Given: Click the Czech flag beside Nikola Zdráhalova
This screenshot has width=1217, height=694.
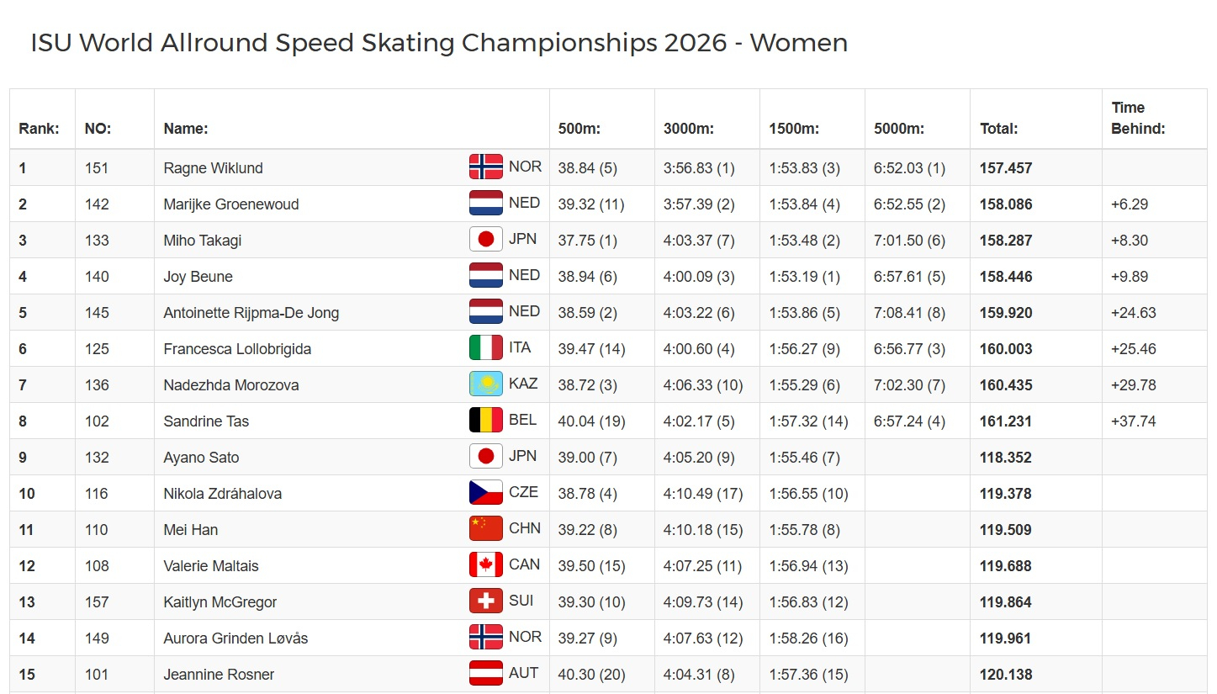Looking at the screenshot, I should 486,493.
